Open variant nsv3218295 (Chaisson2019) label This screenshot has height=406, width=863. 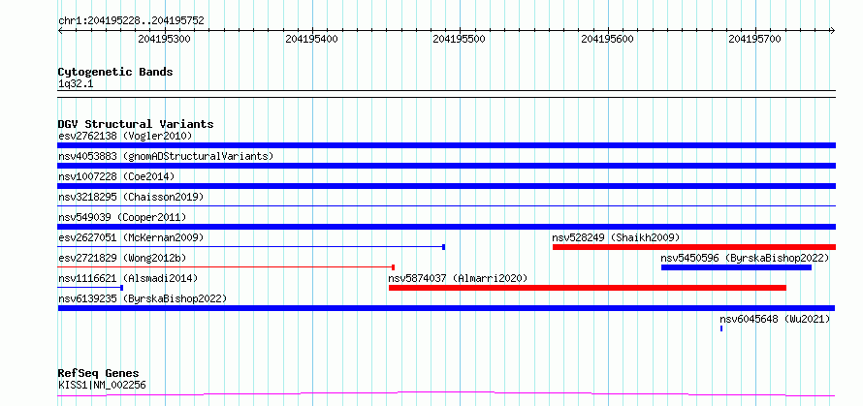pyautogui.click(x=131, y=197)
